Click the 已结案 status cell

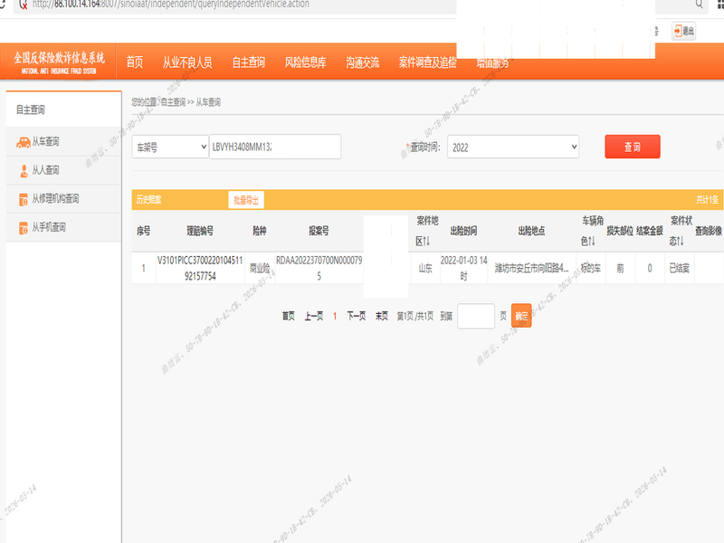click(x=680, y=268)
